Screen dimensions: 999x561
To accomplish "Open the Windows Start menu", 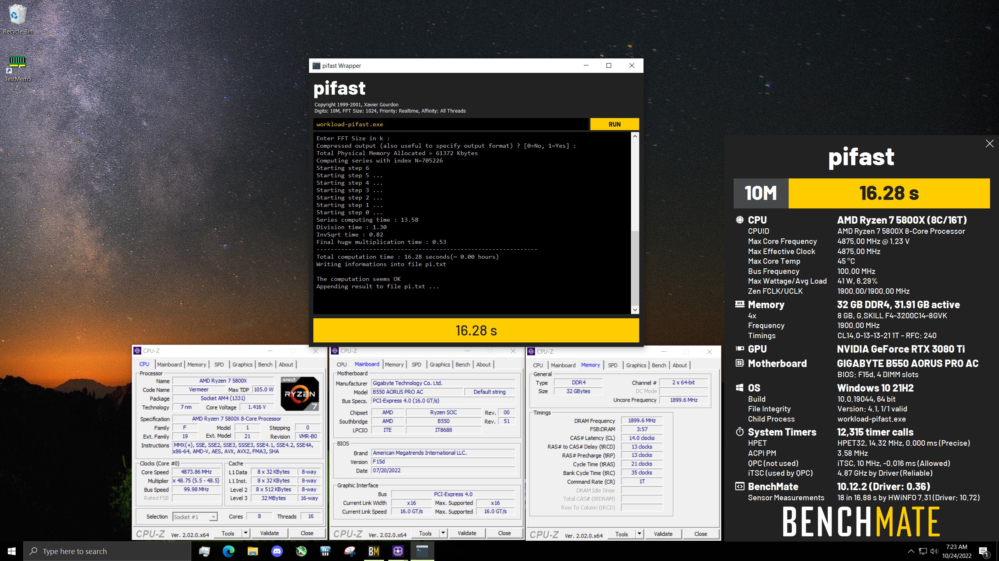I will point(12,551).
